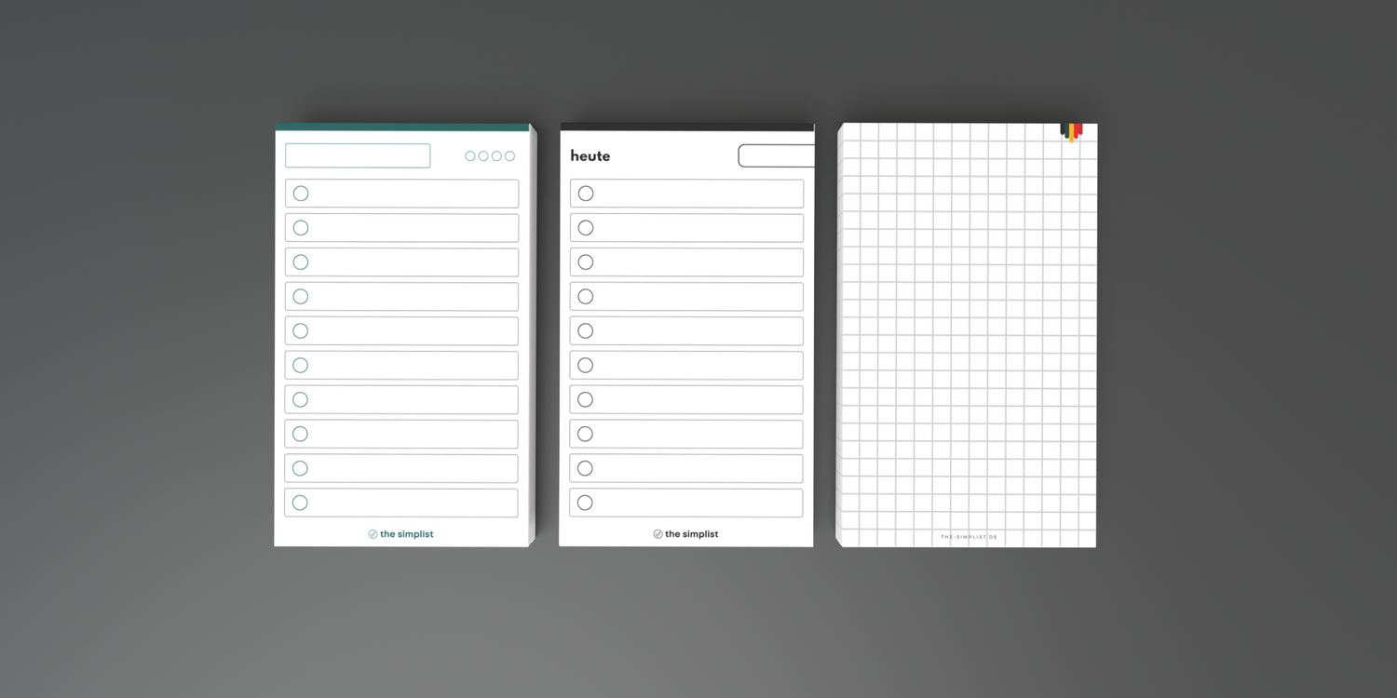This screenshot has width=1397, height=698.
Task: Click the simplist checkmark logo on teal notepad
Action: click(x=373, y=534)
